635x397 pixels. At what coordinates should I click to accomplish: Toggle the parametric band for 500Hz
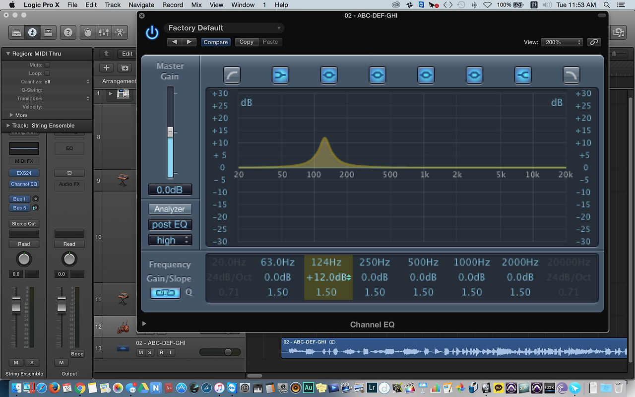pyautogui.click(x=426, y=75)
